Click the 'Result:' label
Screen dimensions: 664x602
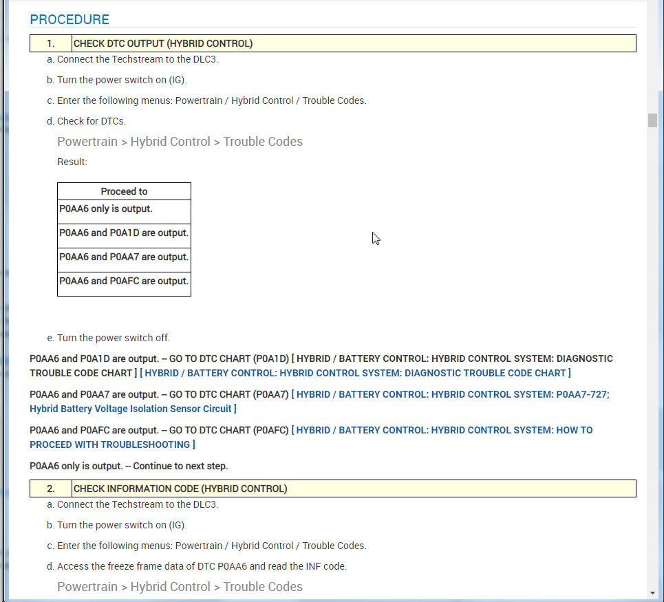72,162
